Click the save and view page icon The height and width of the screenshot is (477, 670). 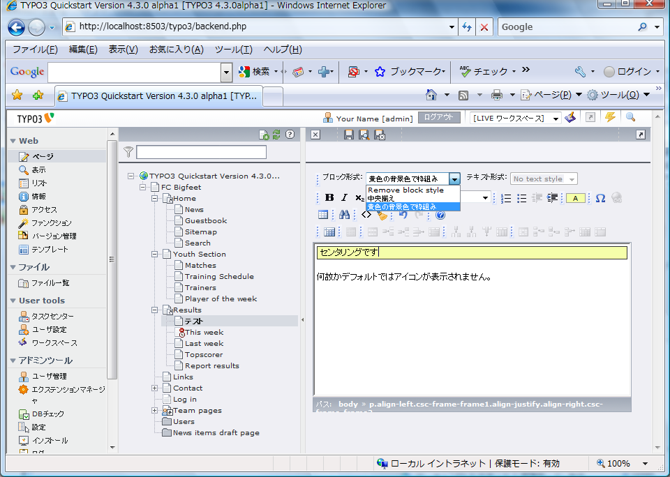tap(364, 135)
